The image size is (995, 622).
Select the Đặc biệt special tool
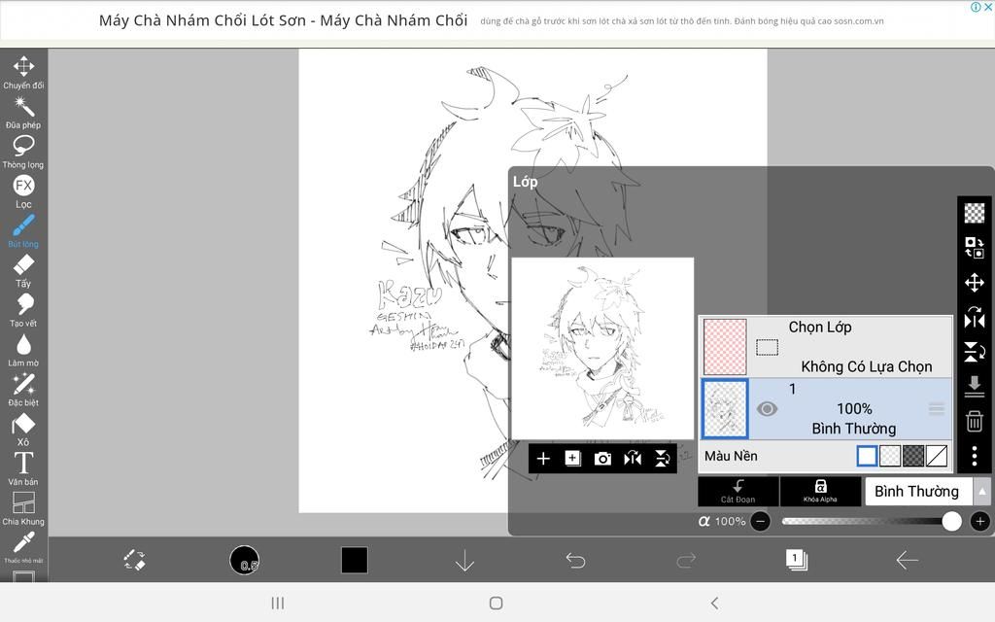click(x=23, y=389)
